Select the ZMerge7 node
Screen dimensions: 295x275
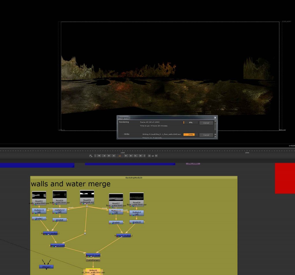click(46, 267)
